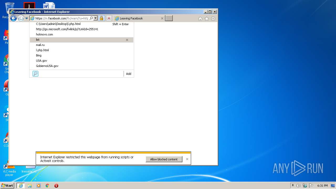The height and width of the screenshot is (189, 336).
Task: Open the Tools gear menu
Action: pos(213,19)
